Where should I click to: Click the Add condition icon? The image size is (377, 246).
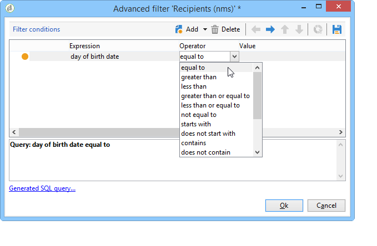click(179, 29)
